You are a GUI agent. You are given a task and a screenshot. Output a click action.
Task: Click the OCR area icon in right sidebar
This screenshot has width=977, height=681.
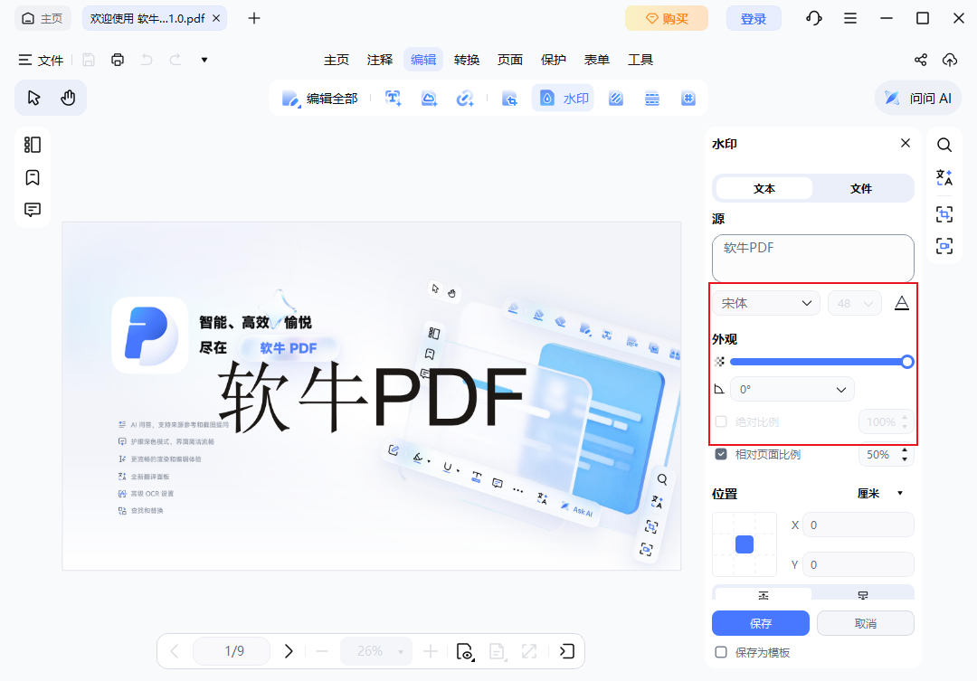pyautogui.click(x=944, y=214)
